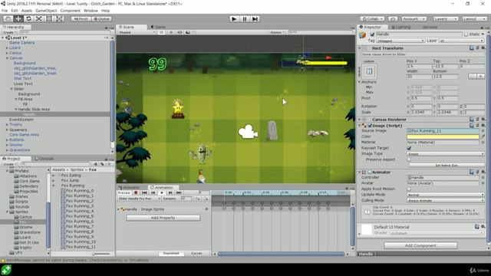Screen dimensions: 491x276
Task: Select the Rotate tool in the toolbar
Action: (28, 18)
